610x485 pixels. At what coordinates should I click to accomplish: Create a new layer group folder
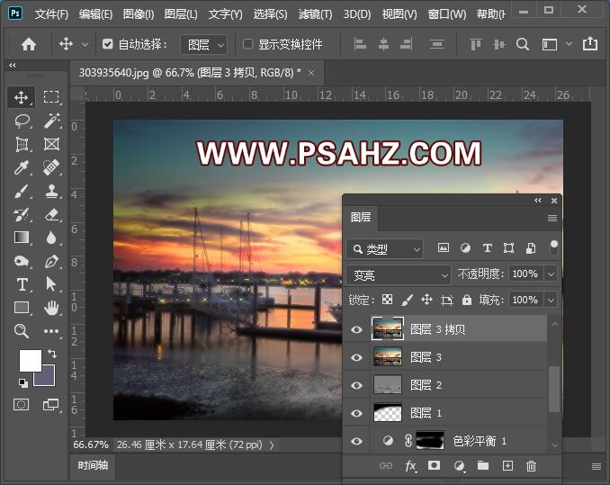click(x=483, y=465)
